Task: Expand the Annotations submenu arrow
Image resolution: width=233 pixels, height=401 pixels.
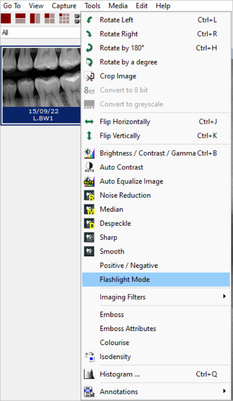Action: (x=225, y=391)
